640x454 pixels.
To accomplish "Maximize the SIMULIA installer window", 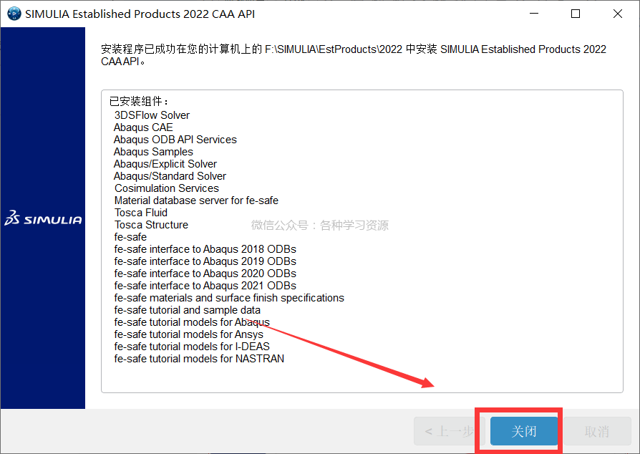I will tap(576, 14).
